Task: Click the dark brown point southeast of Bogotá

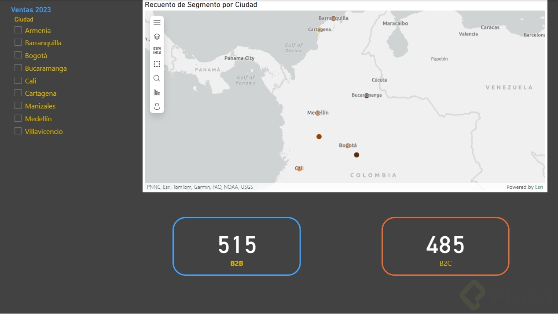Action: coord(356,155)
